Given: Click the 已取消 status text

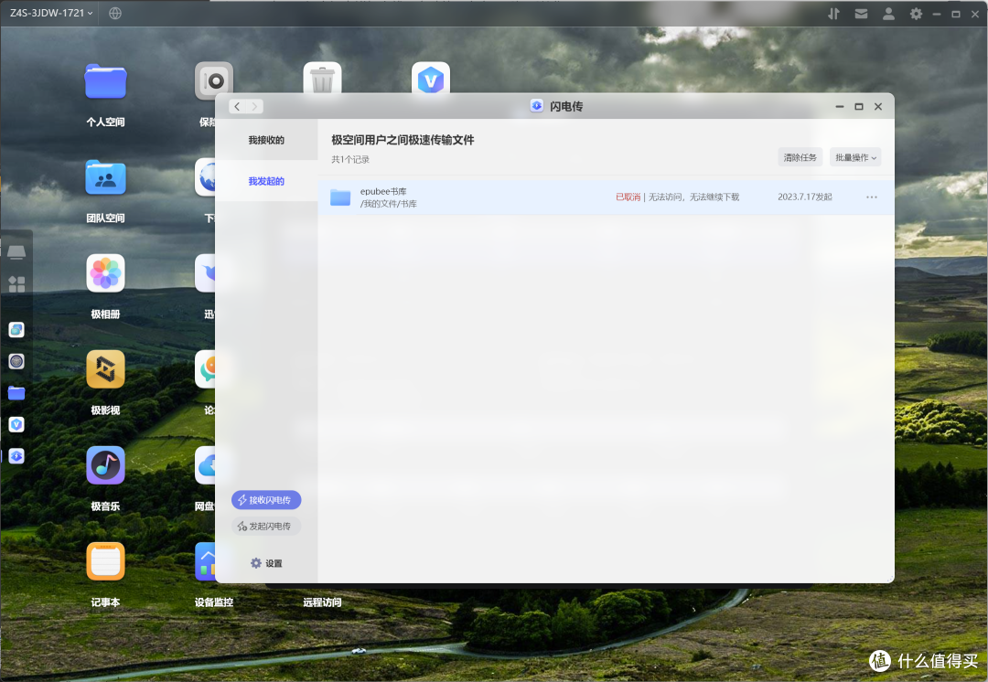Looking at the screenshot, I should tap(628, 197).
